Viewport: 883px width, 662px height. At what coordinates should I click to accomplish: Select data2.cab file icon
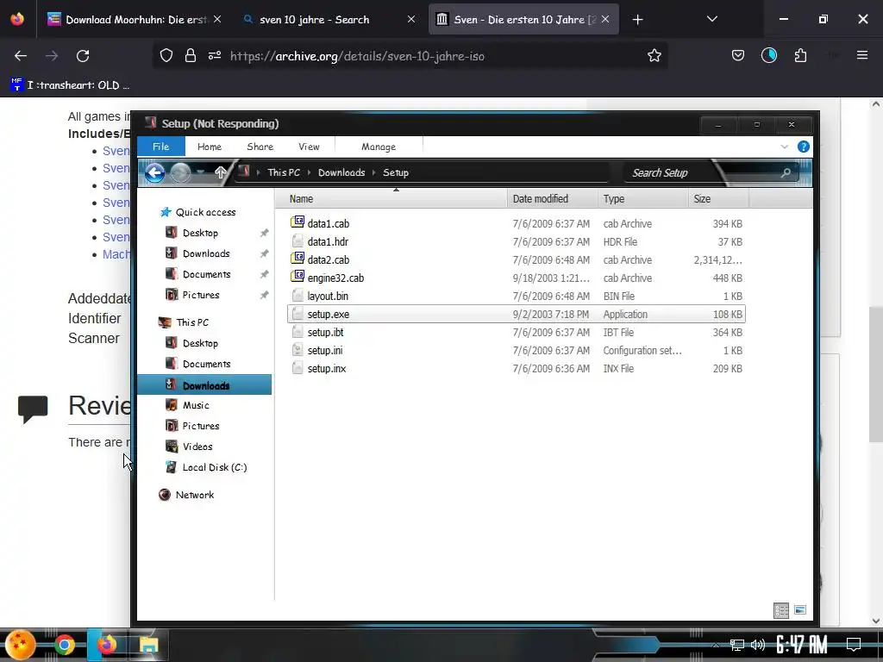click(297, 259)
